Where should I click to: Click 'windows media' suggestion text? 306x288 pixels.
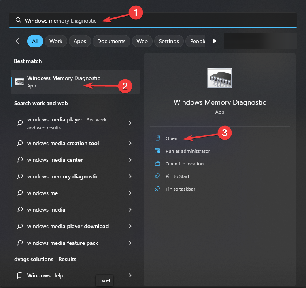(46, 210)
